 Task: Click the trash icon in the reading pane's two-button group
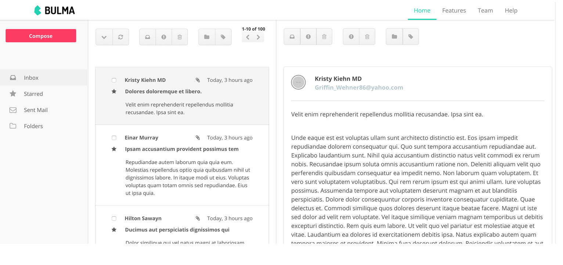pyautogui.click(x=367, y=37)
